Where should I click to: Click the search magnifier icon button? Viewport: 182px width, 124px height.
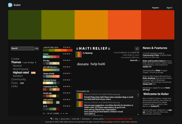click(x=37, y=48)
